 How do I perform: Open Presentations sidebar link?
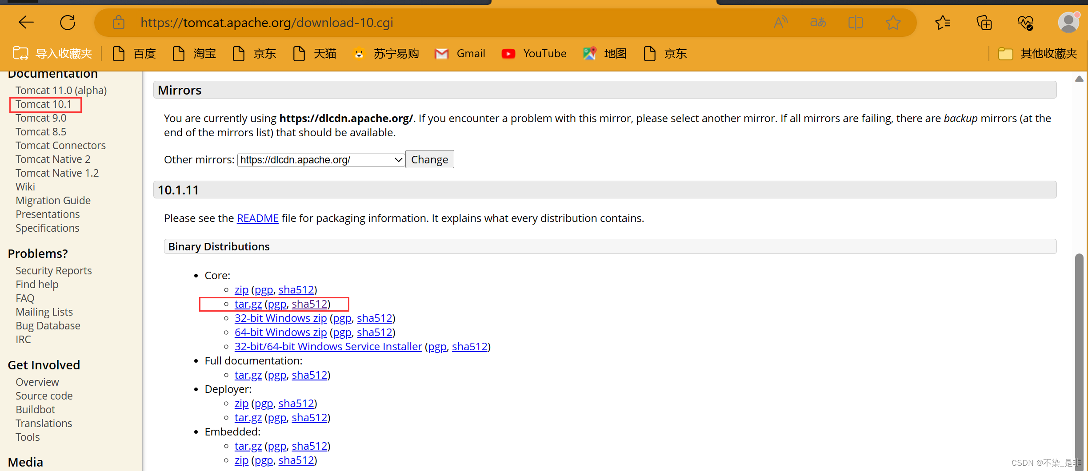48,214
